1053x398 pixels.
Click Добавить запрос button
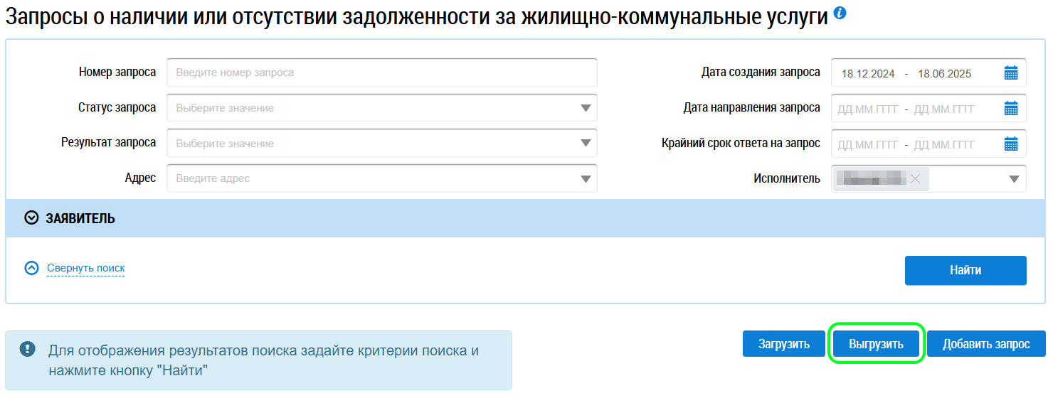[x=986, y=344]
